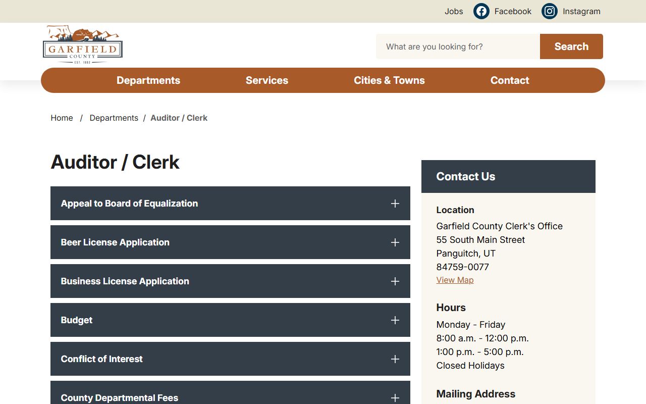Click the Mailing Address heading
Image resolution: width=646 pixels, height=404 pixels.
(x=476, y=394)
